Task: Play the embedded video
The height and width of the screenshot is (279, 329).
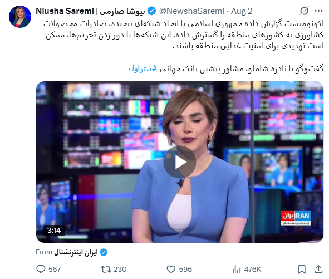Action: tap(180, 162)
